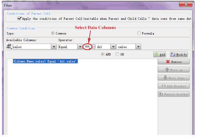Click the Add Bracket button
The width and height of the screenshot is (199, 139).
tap(174, 86)
